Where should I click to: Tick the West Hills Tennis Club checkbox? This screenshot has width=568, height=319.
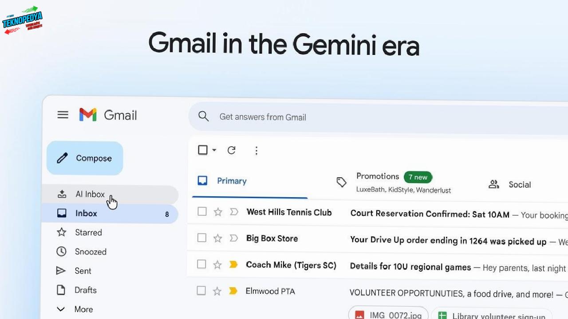coord(202,211)
